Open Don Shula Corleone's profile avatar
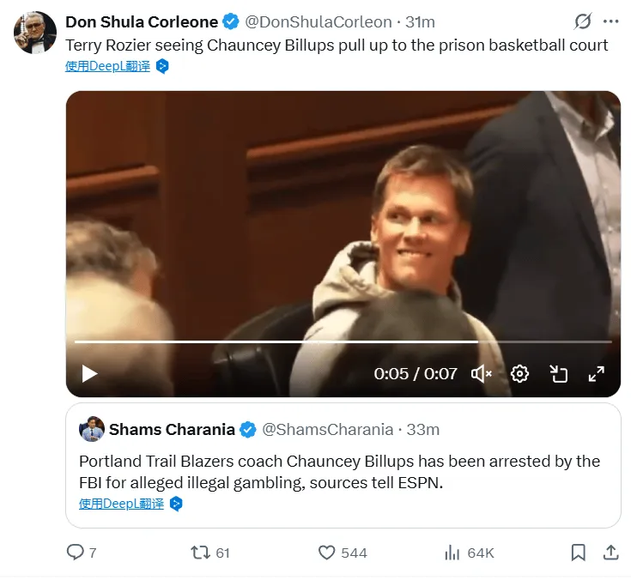The height and width of the screenshot is (580, 631). [x=34, y=33]
